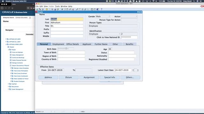Click browser home icon in Home window
The width and height of the screenshot is (204, 114).
(12, 8)
